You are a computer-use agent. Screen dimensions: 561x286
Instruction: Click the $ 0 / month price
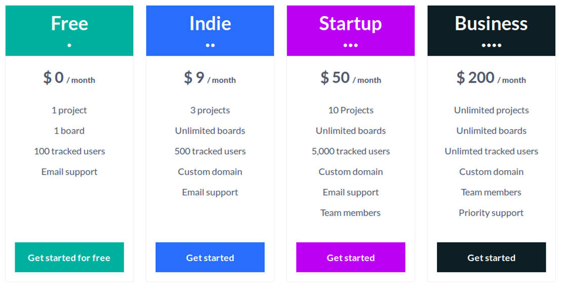tap(69, 78)
